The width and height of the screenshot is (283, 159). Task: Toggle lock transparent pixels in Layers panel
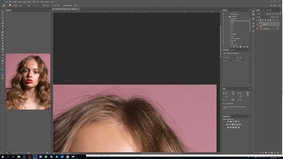point(260,20)
